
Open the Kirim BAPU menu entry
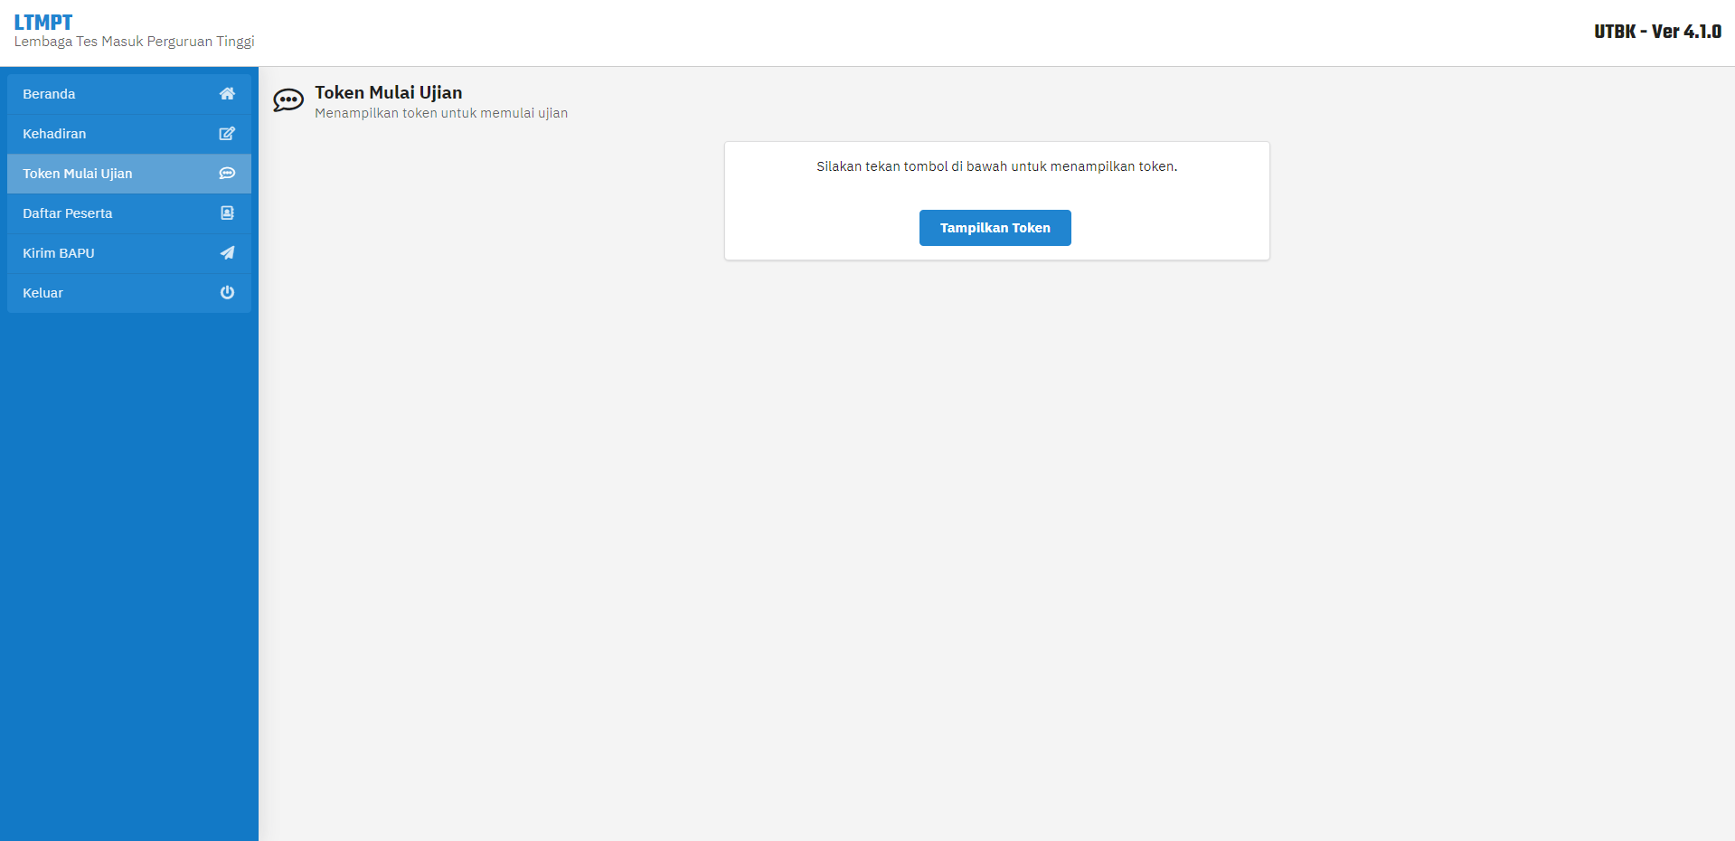129,253
